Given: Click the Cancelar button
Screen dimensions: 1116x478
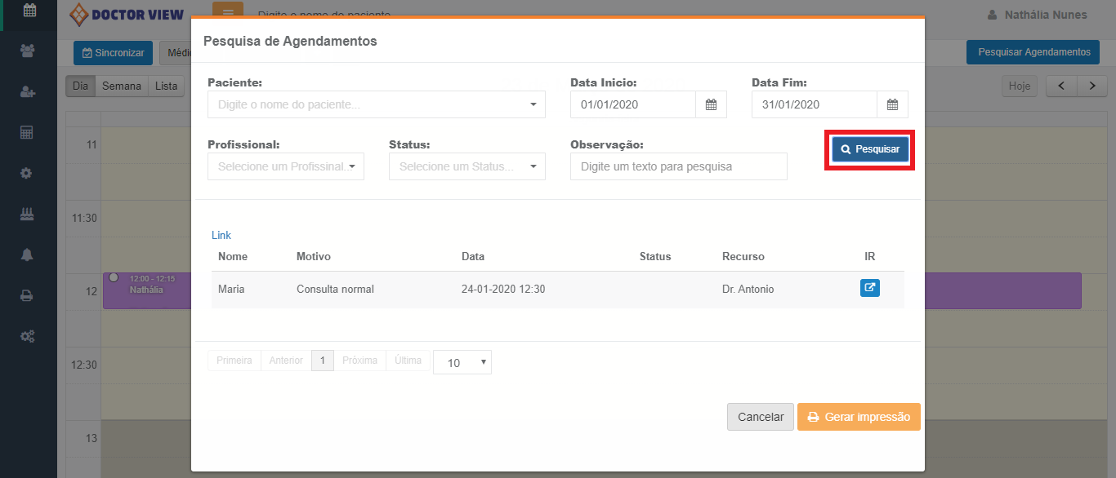Looking at the screenshot, I should 760,417.
